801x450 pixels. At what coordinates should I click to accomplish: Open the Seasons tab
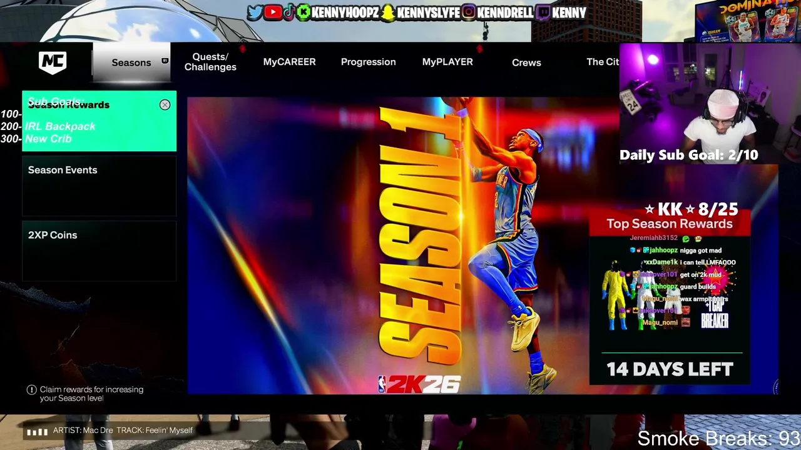click(x=131, y=62)
